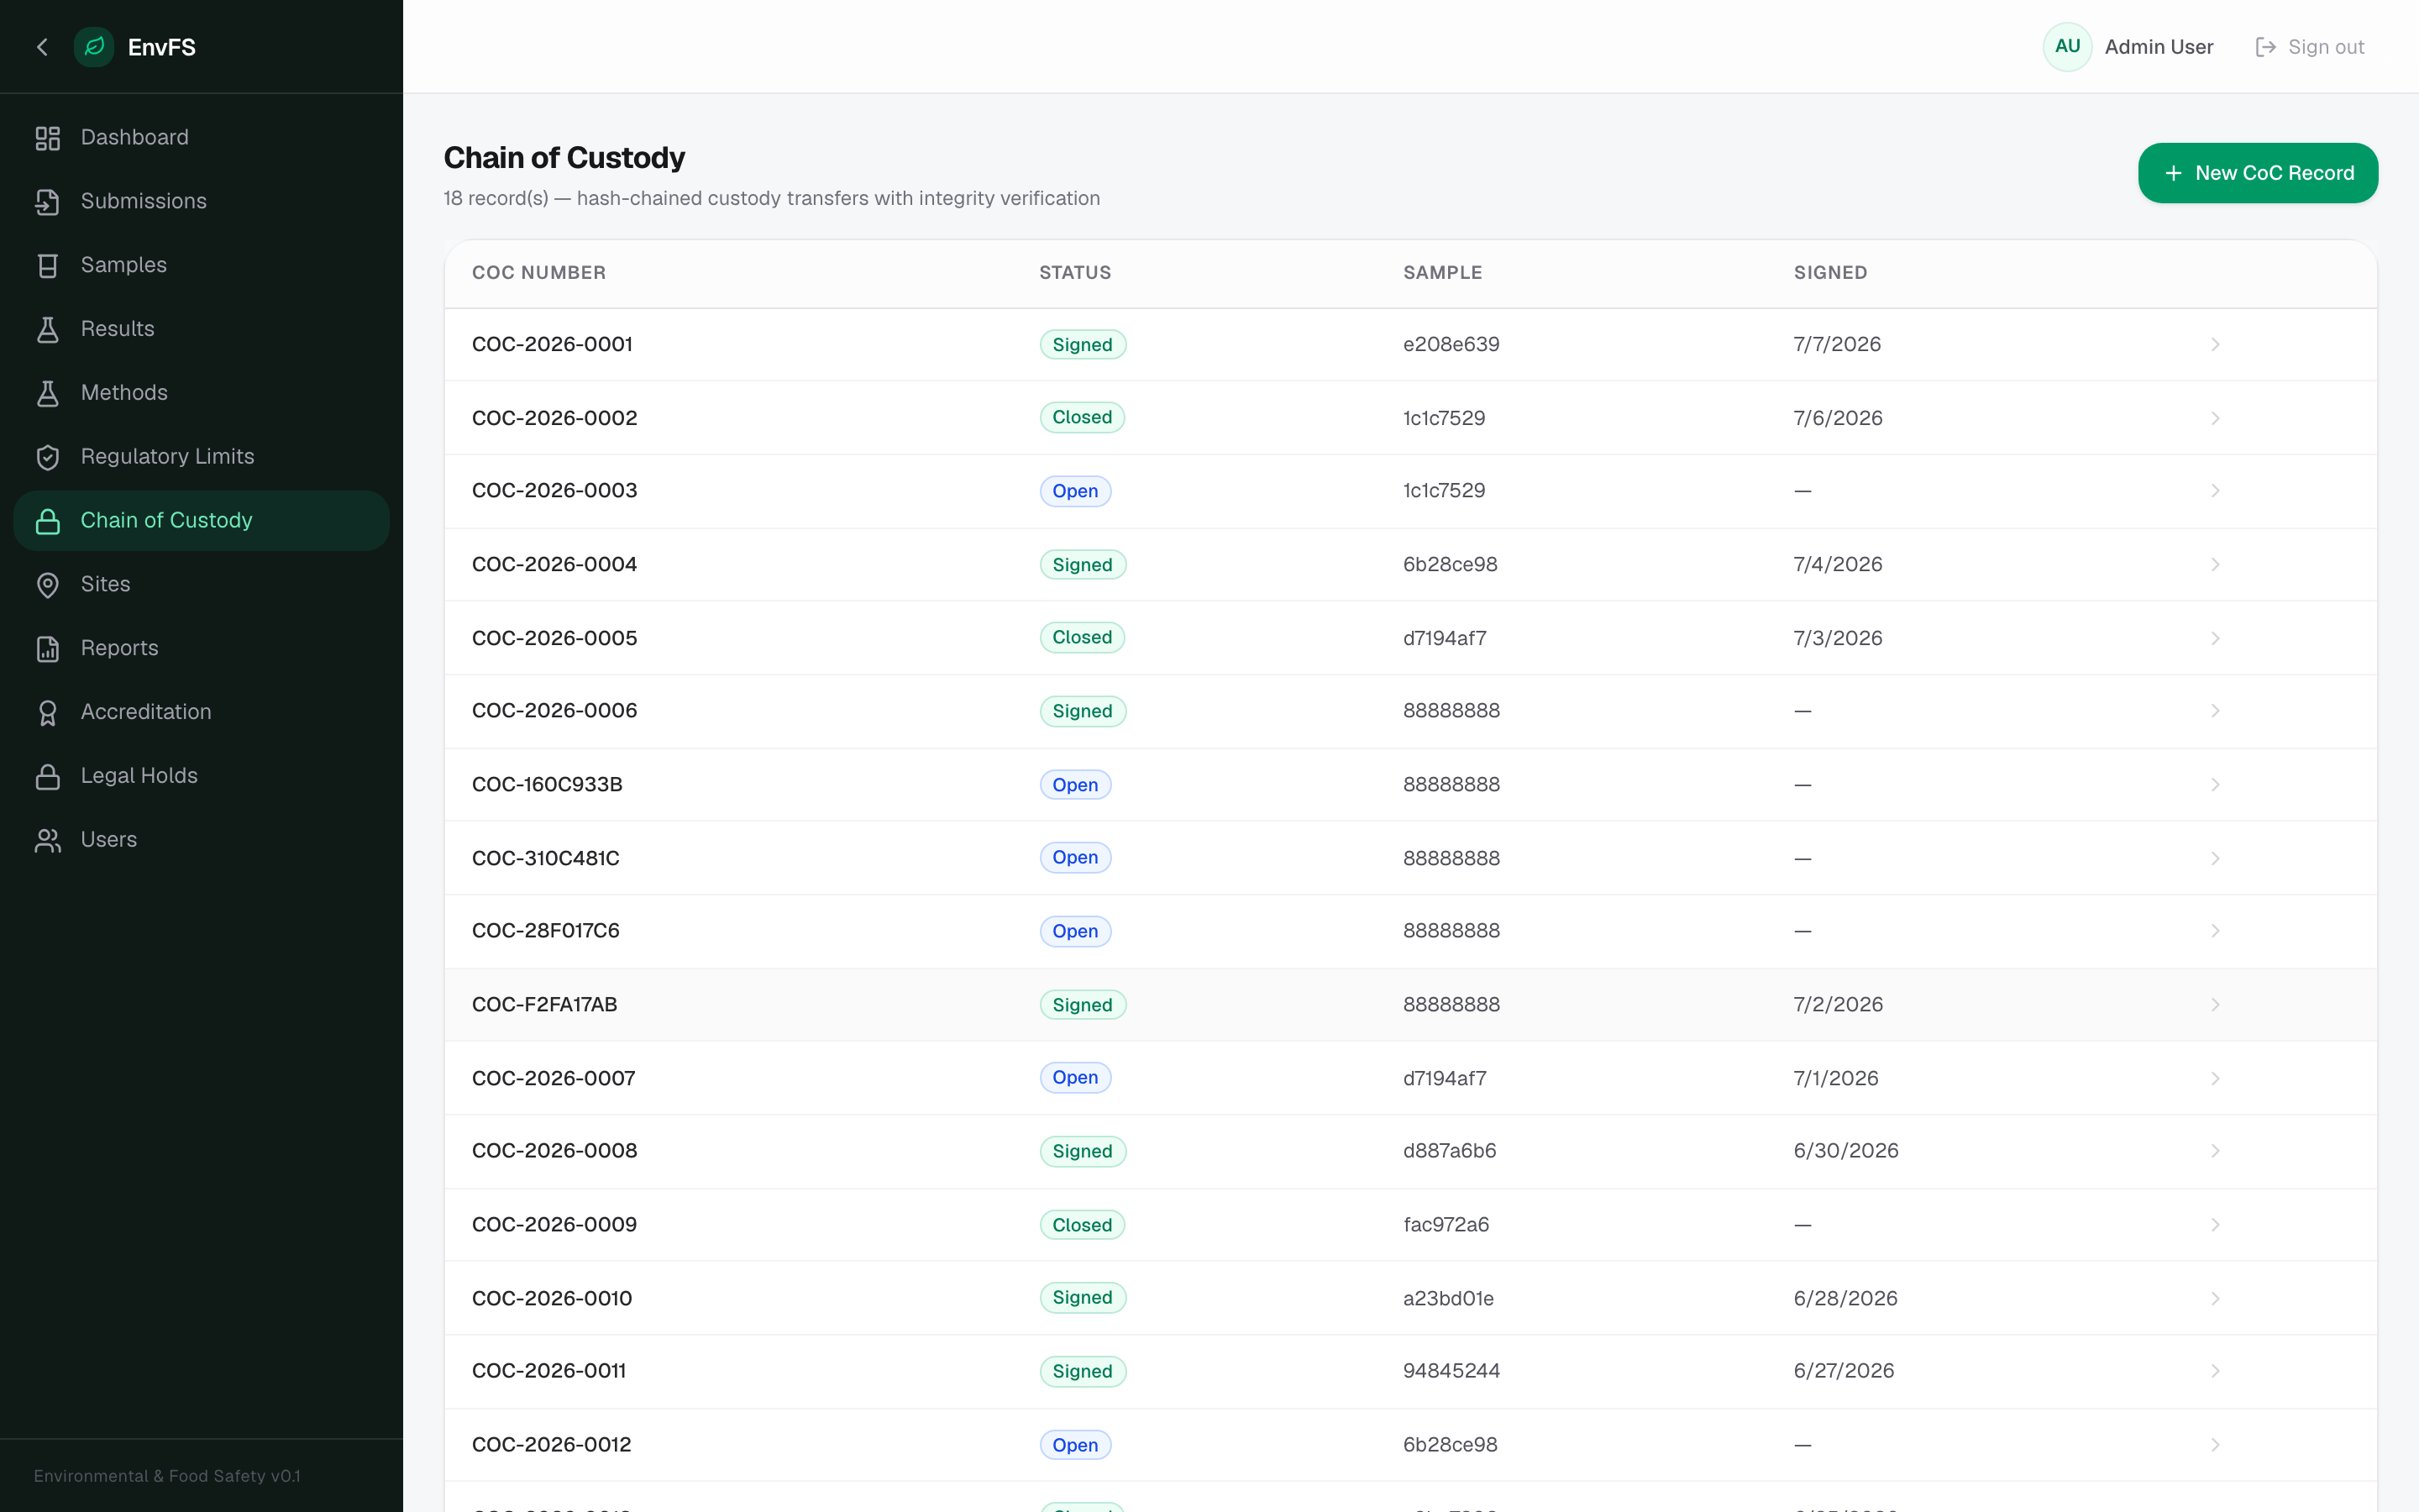Click the STATUS column header

[x=1074, y=273]
